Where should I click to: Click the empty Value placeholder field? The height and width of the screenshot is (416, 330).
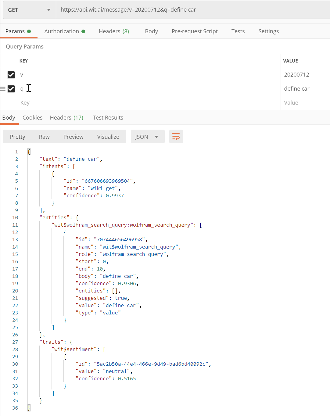coord(305,103)
